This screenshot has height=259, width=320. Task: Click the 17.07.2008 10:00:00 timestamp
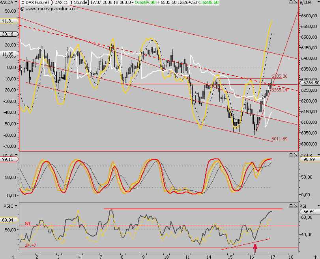(110, 2)
